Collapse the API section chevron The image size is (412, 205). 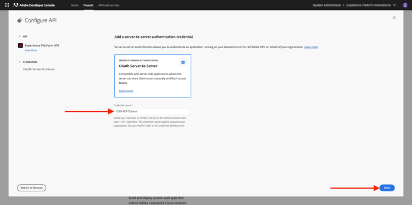pyautogui.click(x=19, y=36)
